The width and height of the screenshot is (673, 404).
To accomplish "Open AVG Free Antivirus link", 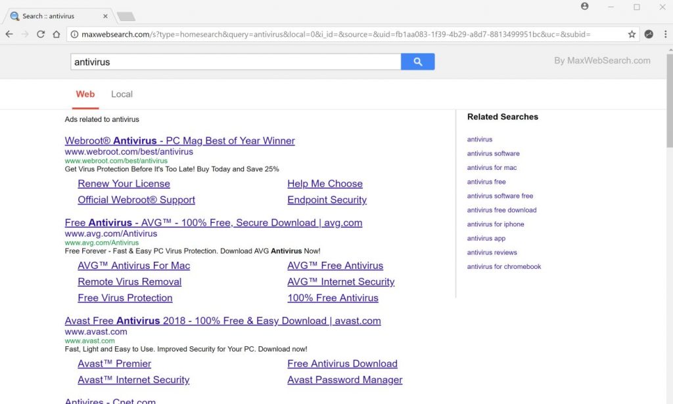I will (x=335, y=266).
